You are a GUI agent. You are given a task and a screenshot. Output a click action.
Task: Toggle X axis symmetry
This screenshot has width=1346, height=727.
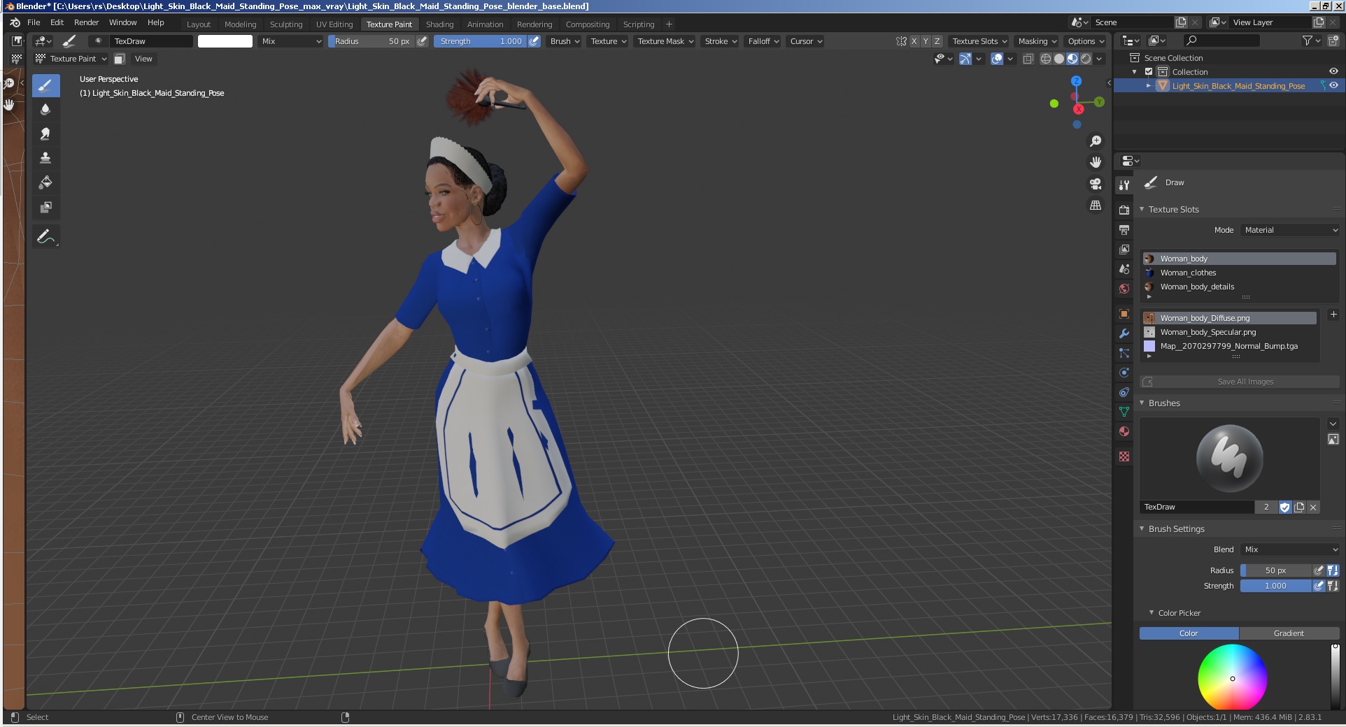click(x=914, y=41)
